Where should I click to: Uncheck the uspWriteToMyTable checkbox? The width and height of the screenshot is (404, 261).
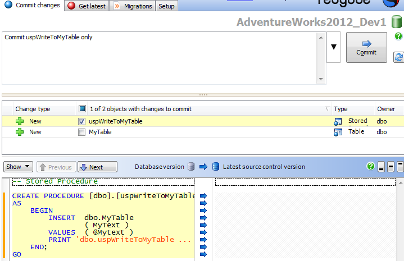click(x=81, y=121)
